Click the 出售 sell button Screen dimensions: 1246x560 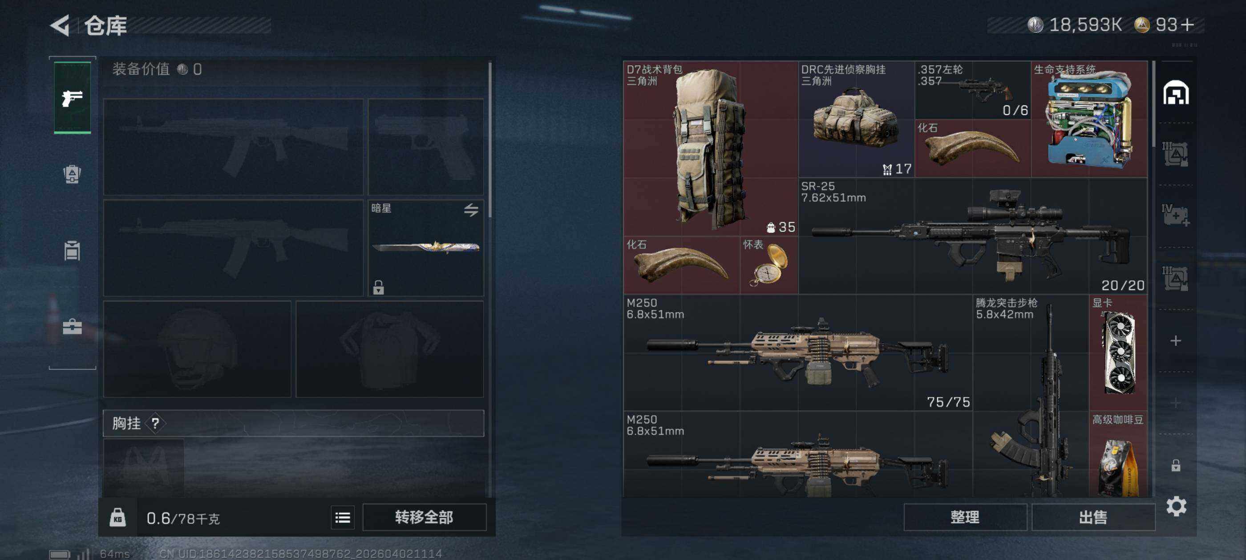(1093, 517)
